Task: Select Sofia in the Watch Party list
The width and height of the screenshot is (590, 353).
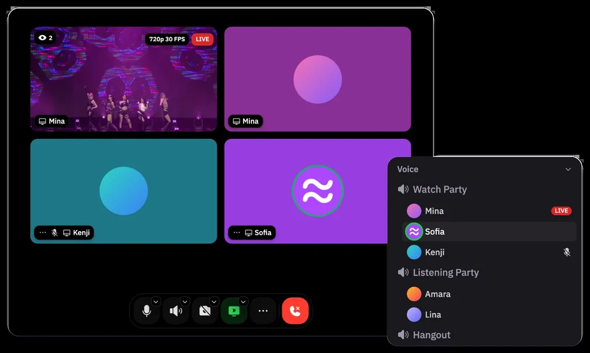Action: click(x=489, y=232)
